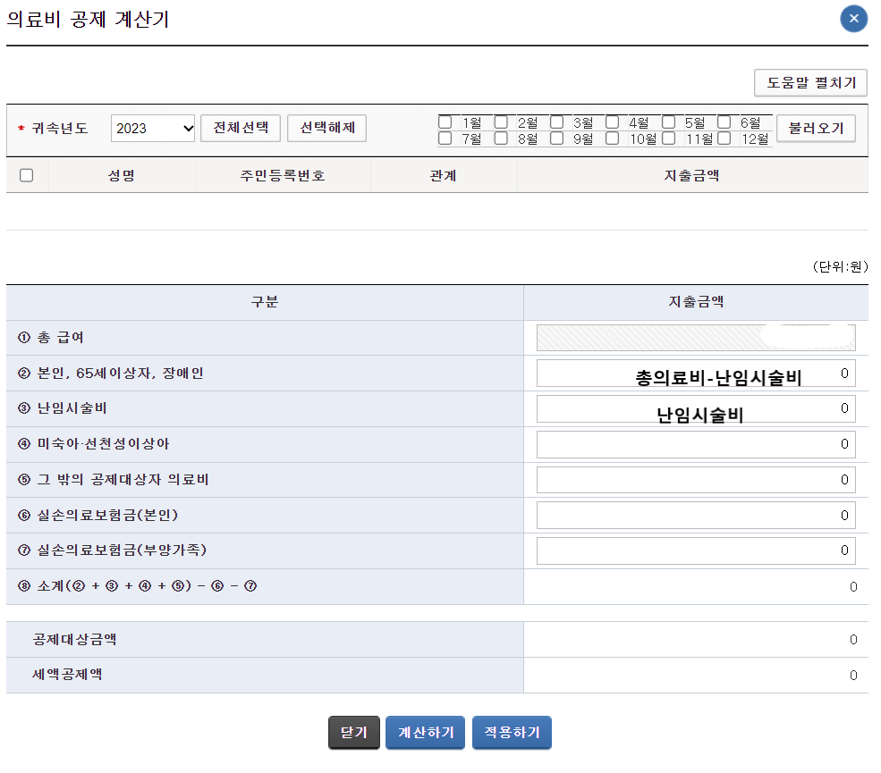Click the 불러오기 load button
Viewport: 881px width, 773px height.
(x=816, y=128)
